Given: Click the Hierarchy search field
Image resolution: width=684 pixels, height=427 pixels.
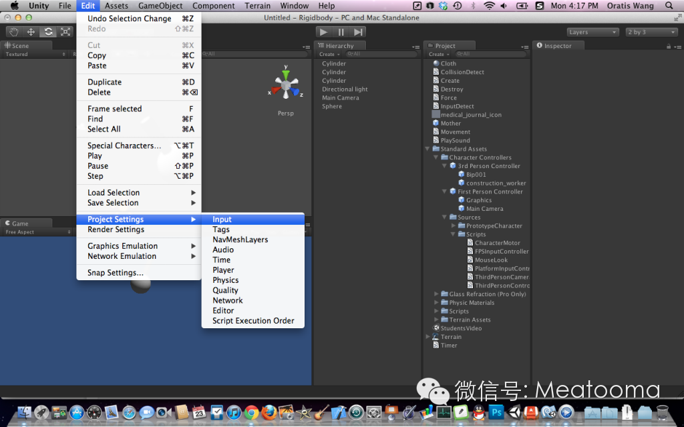Looking at the screenshot, I should [x=382, y=54].
